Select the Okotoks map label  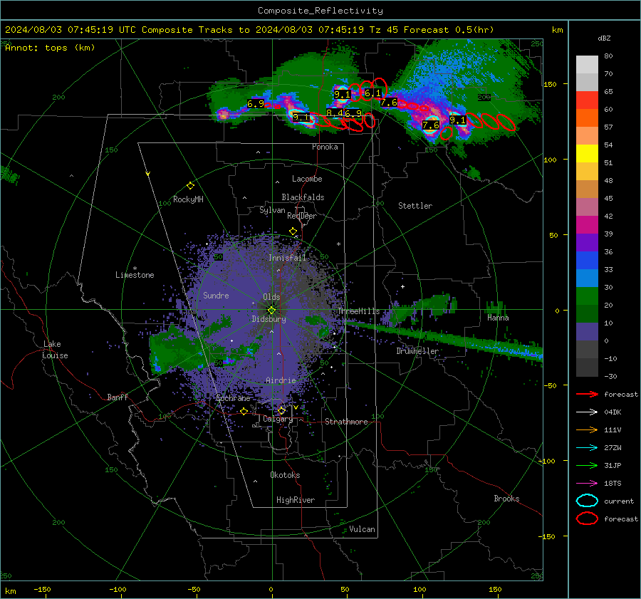pos(285,475)
